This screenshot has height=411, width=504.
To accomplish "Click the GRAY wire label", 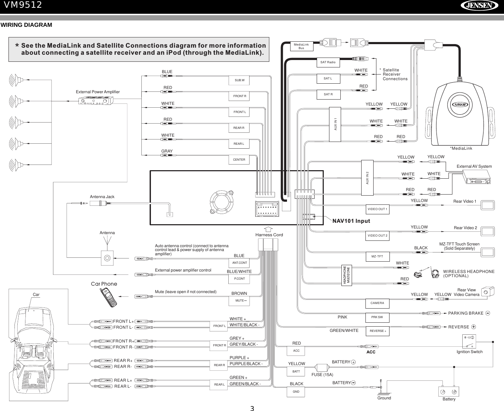I will [167, 151].
